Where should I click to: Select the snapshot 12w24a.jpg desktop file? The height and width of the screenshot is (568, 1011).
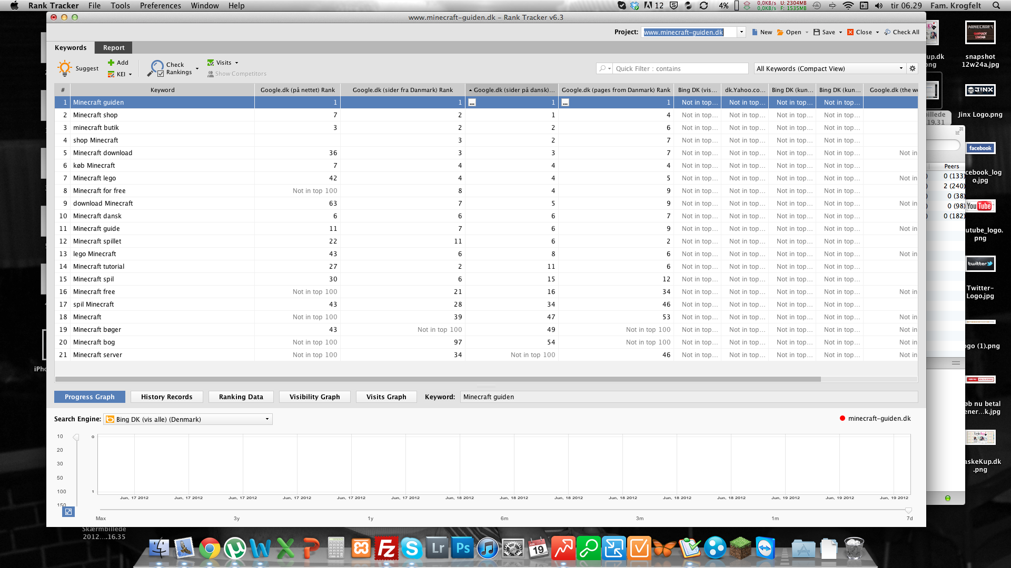pyautogui.click(x=980, y=44)
